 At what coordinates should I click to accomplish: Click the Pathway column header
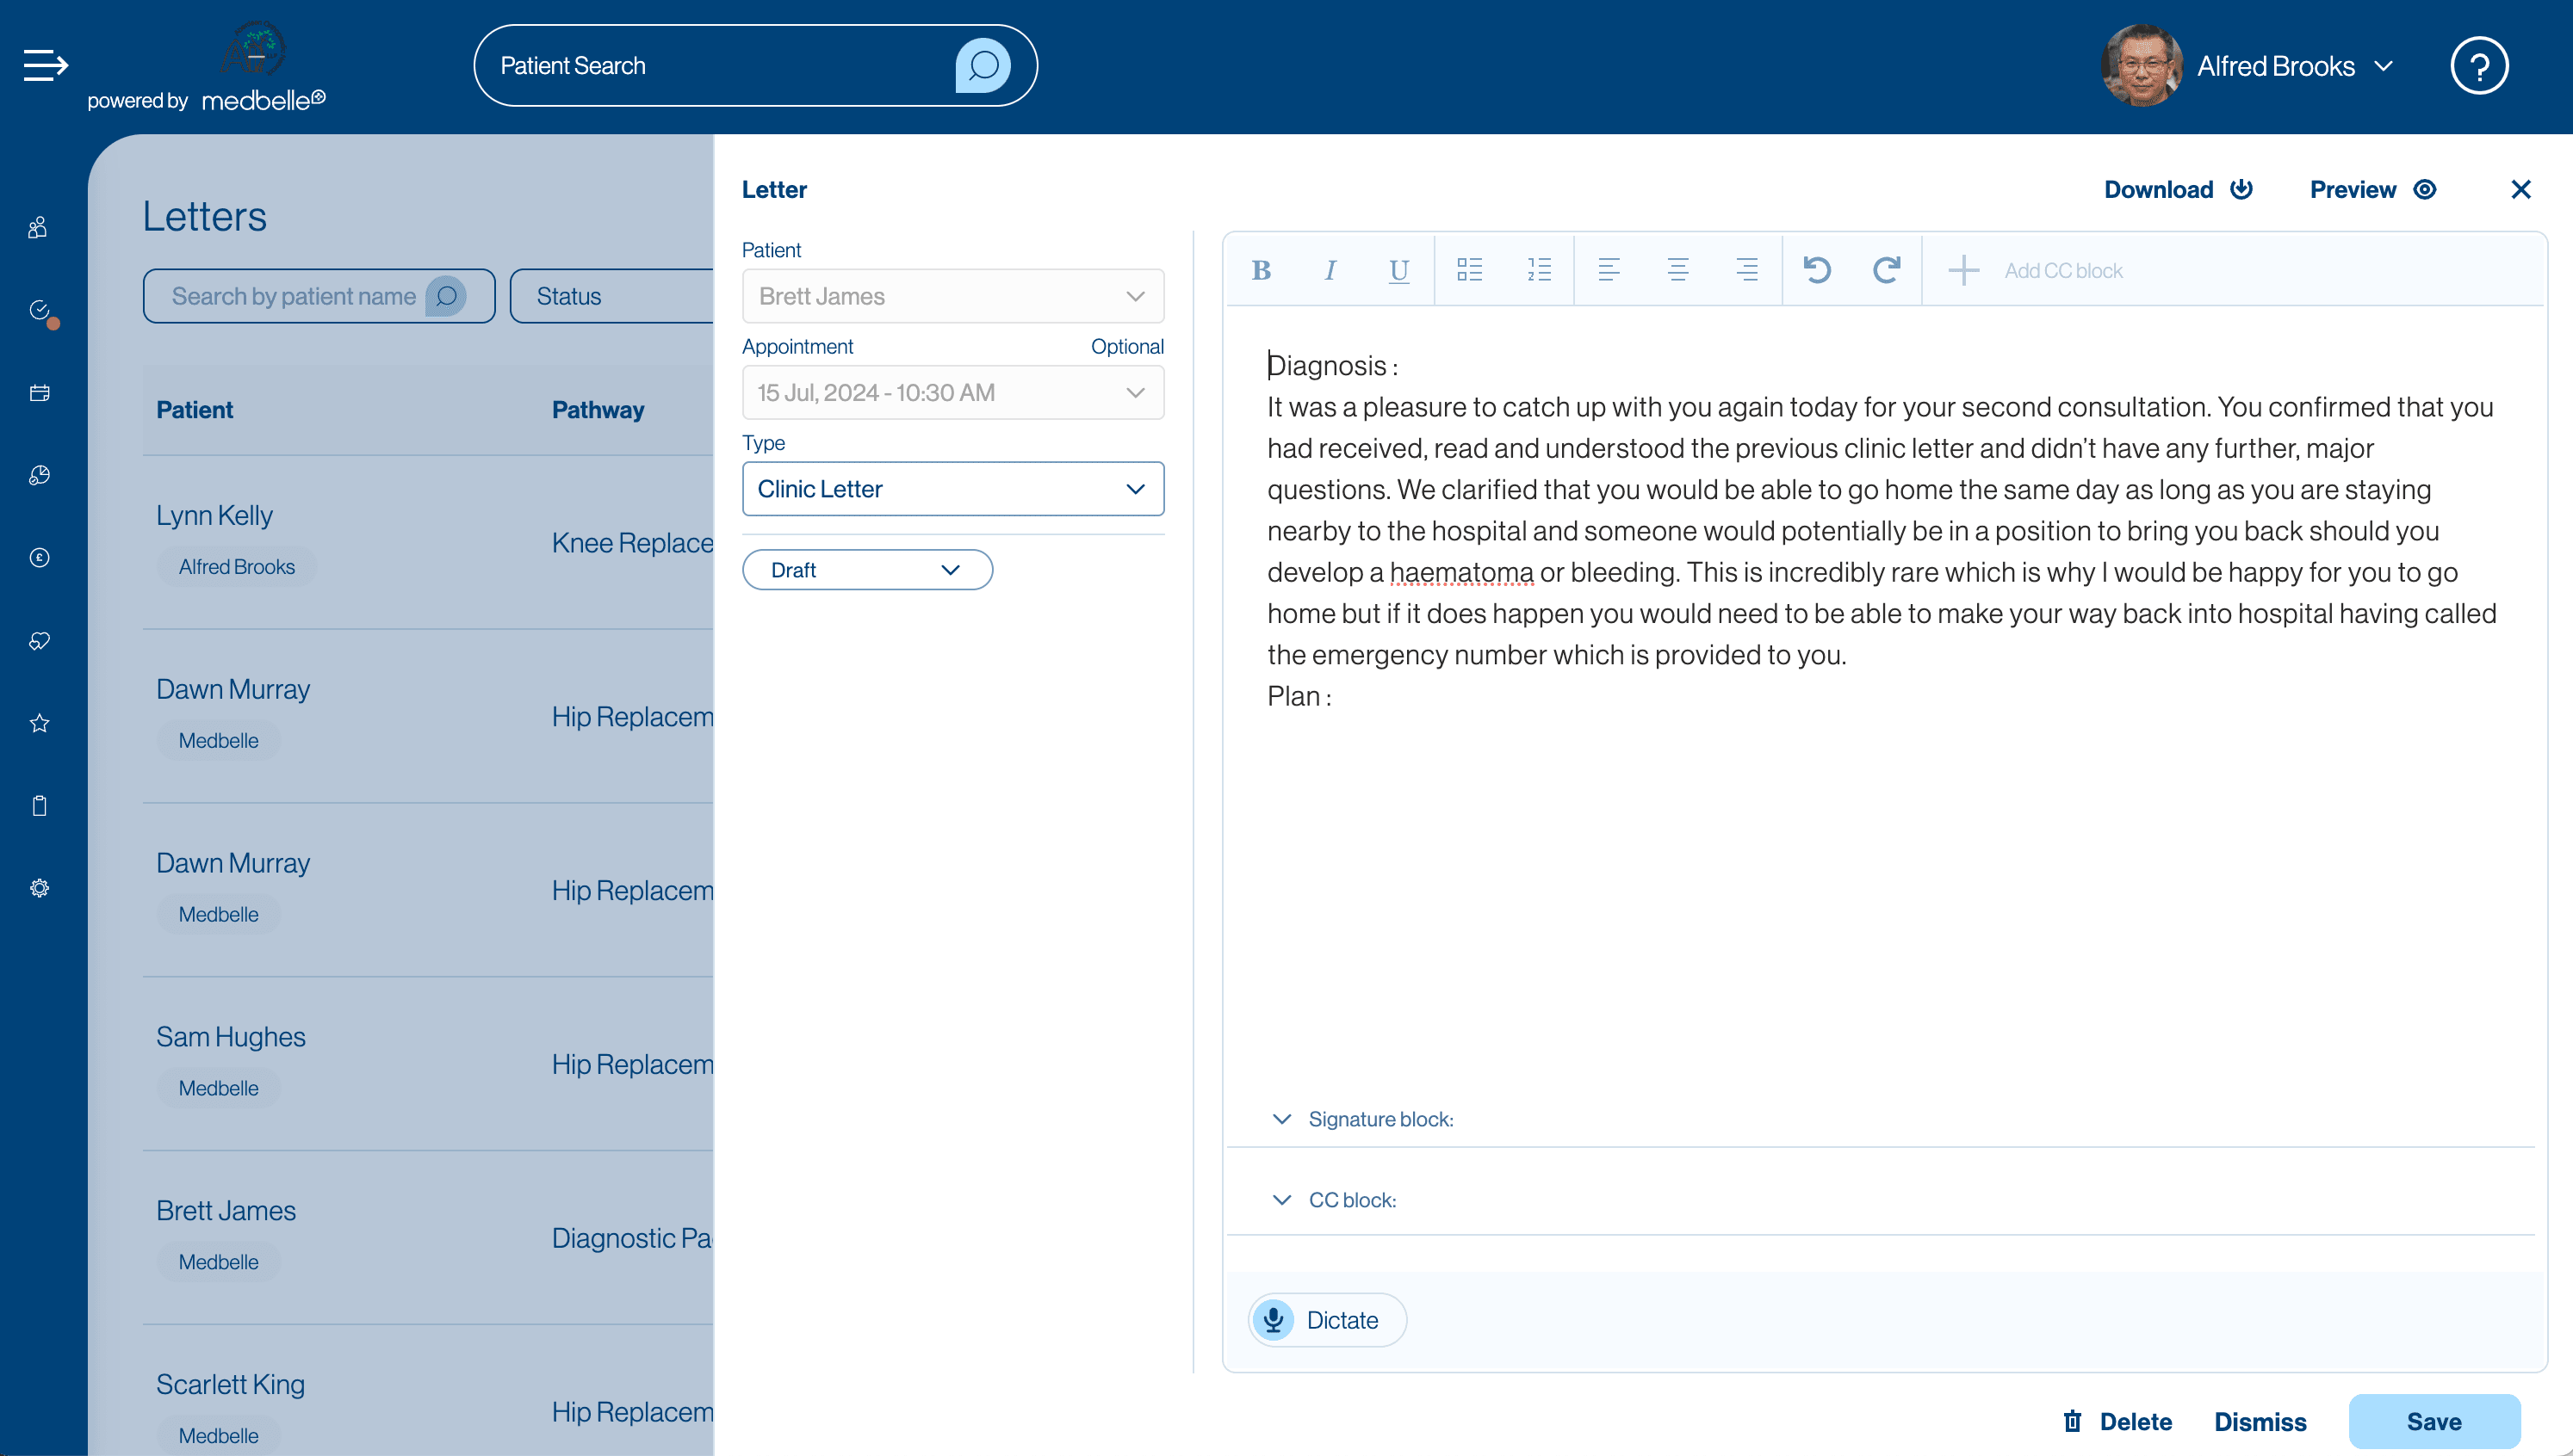[x=598, y=410]
